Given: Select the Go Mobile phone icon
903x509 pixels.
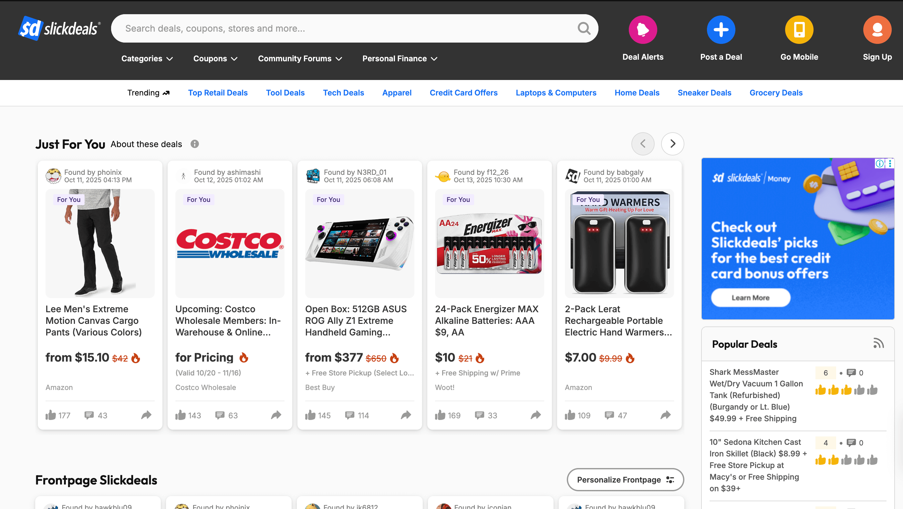Looking at the screenshot, I should pyautogui.click(x=799, y=29).
